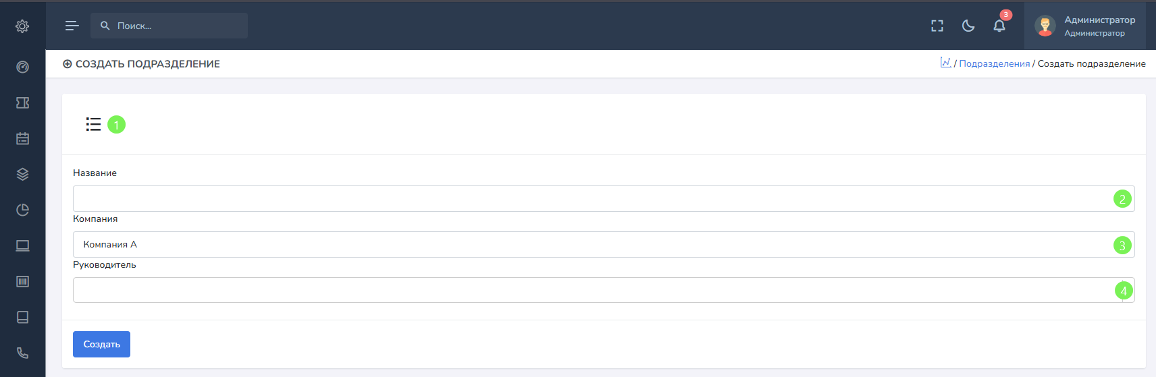The image size is (1156, 377).
Task: Collapse the sidebar with the hamburger button
Action: [72, 26]
